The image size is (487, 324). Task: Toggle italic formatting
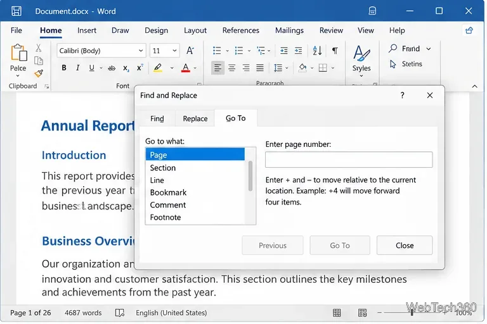[77, 68]
